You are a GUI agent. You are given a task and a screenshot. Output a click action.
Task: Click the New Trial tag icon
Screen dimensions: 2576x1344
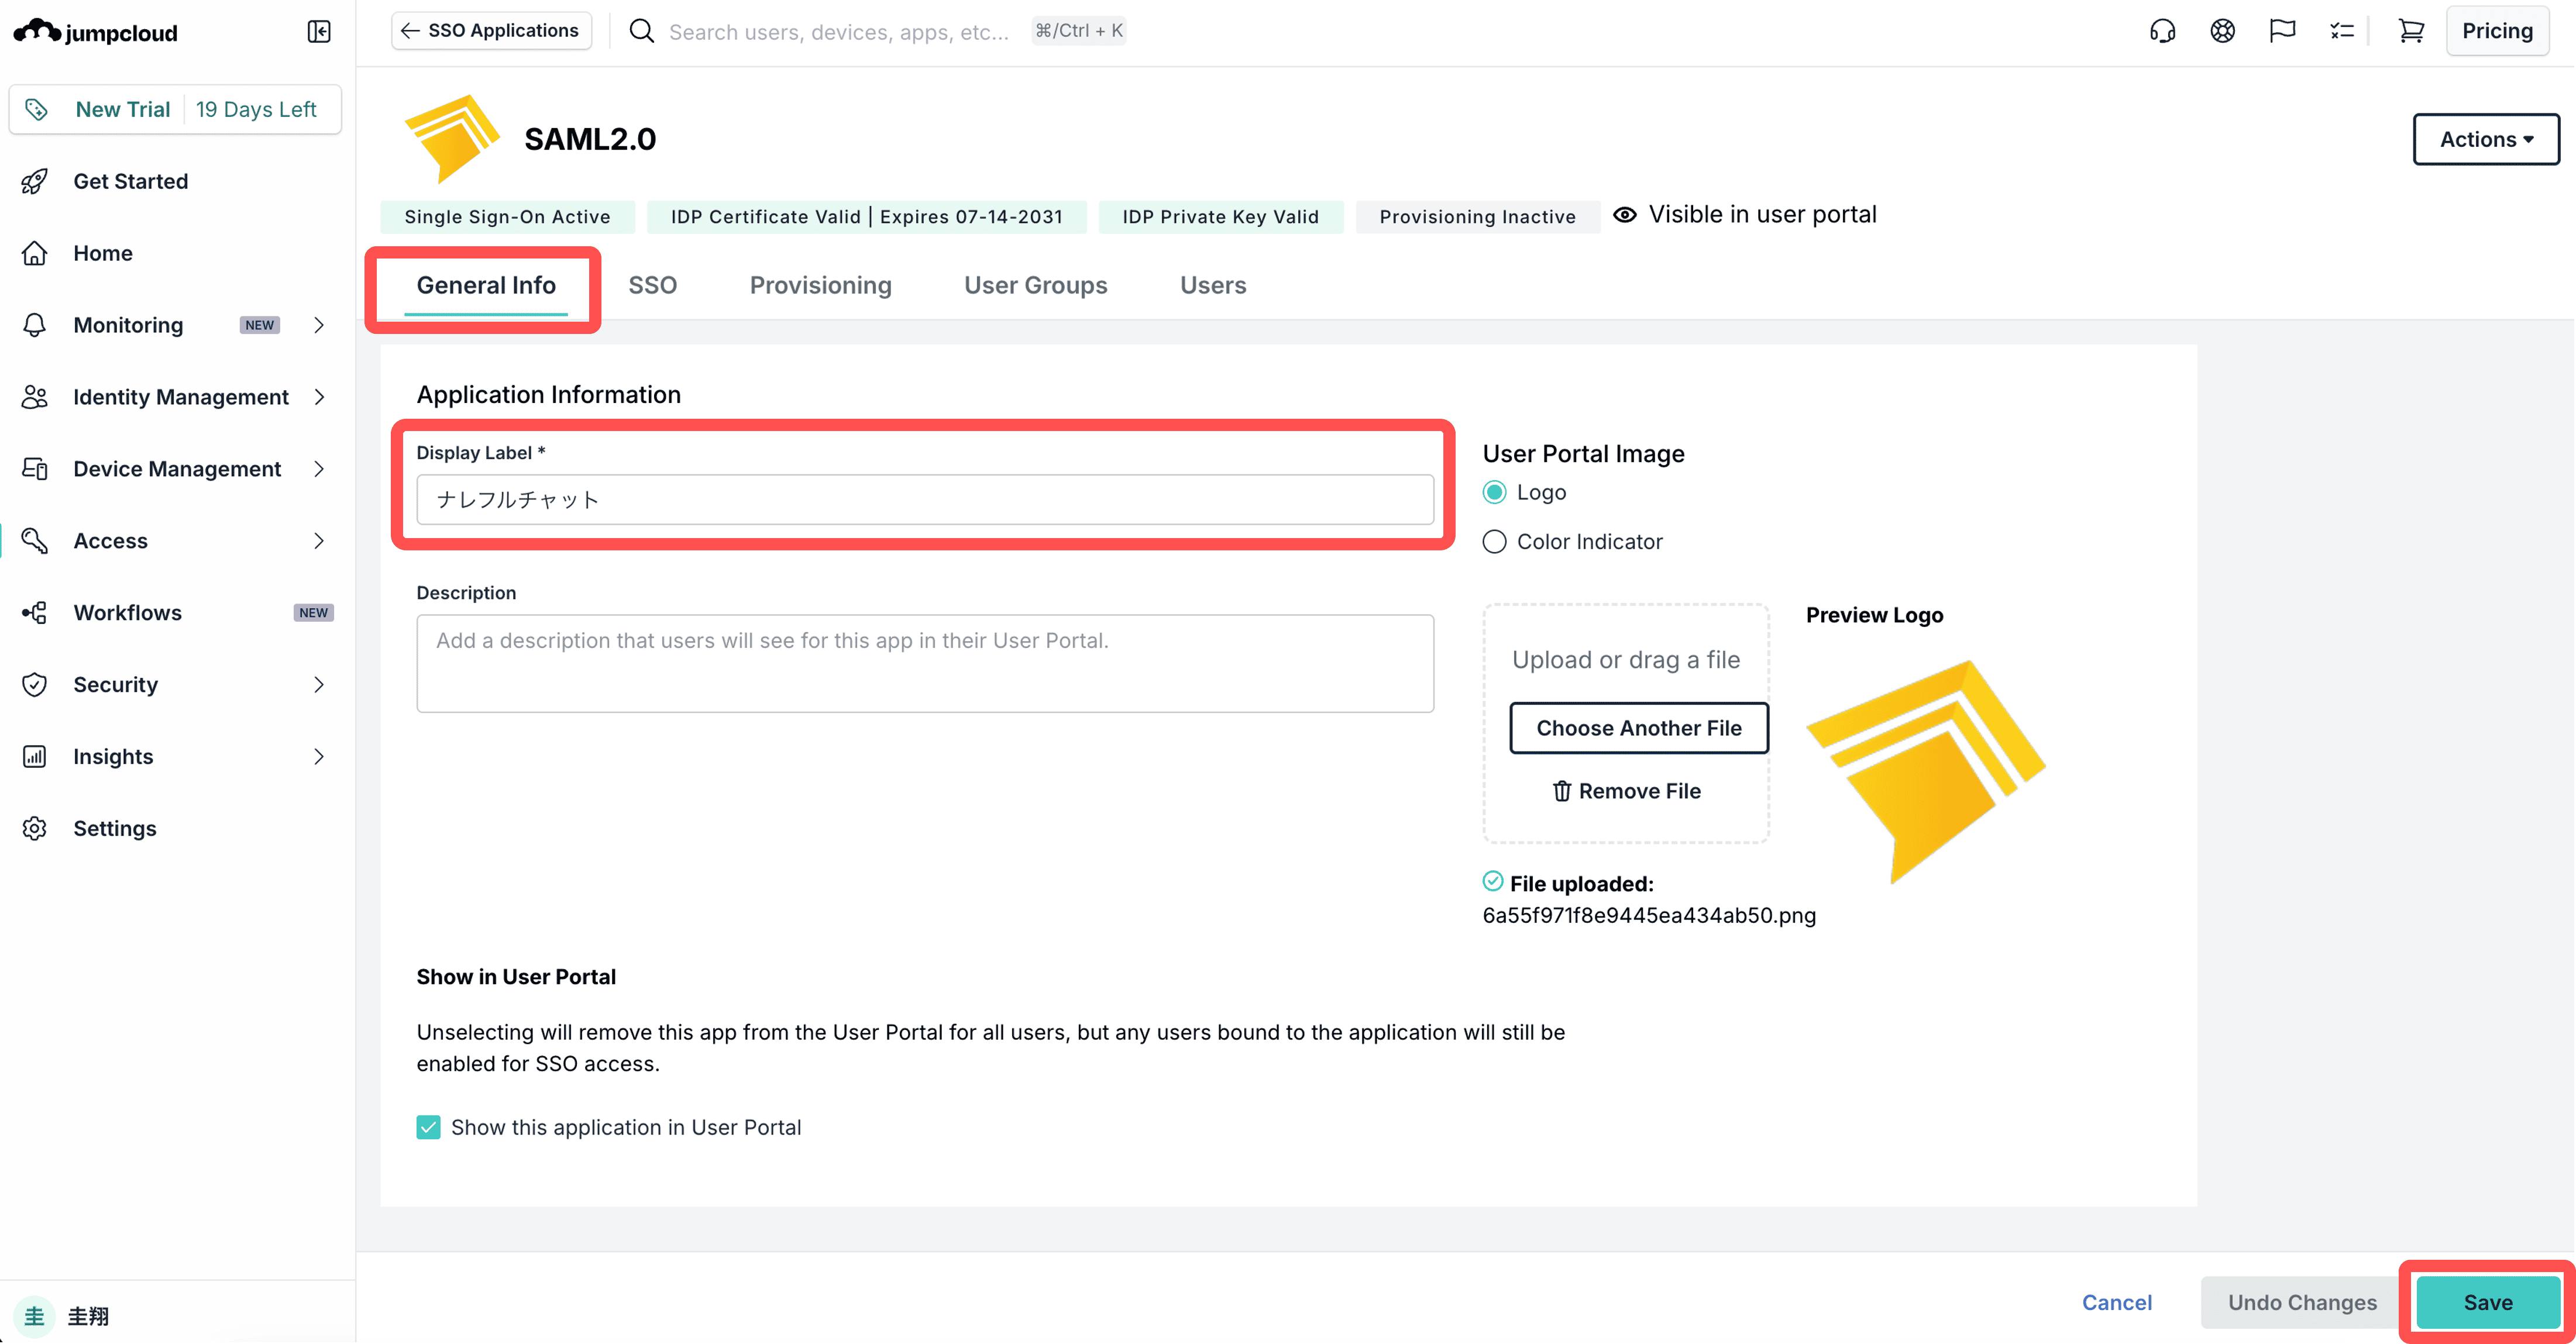coord(36,109)
